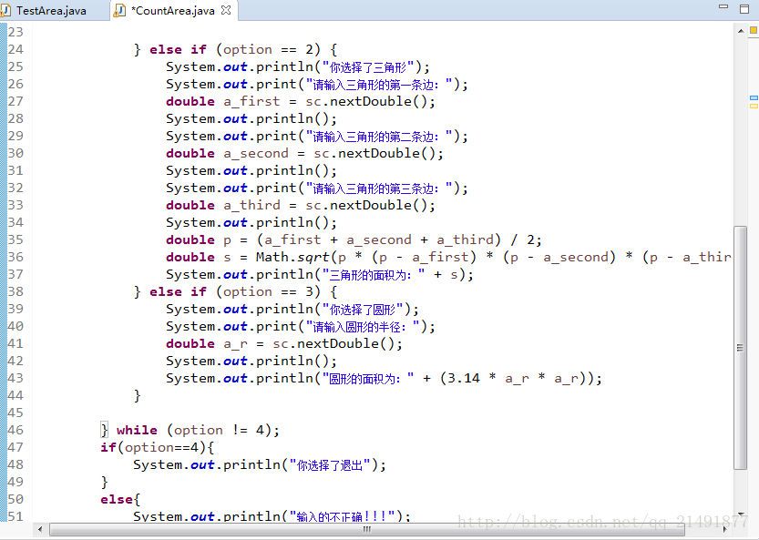This screenshot has height=540, width=759.
Task: Click the "option == 3" condition
Action: (268, 291)
